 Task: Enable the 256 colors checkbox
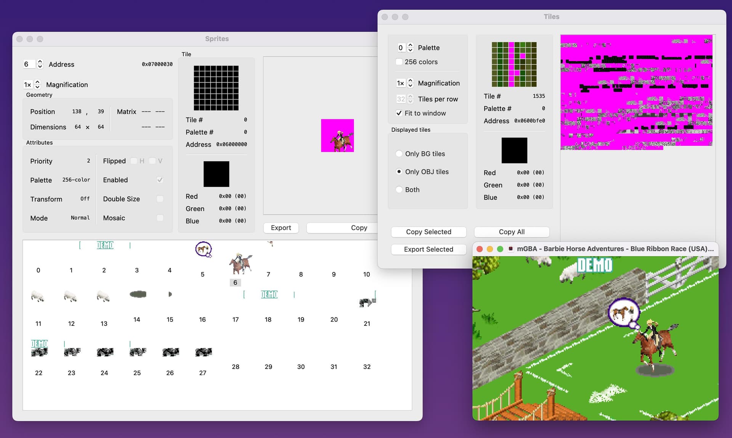tap(399, 62)
